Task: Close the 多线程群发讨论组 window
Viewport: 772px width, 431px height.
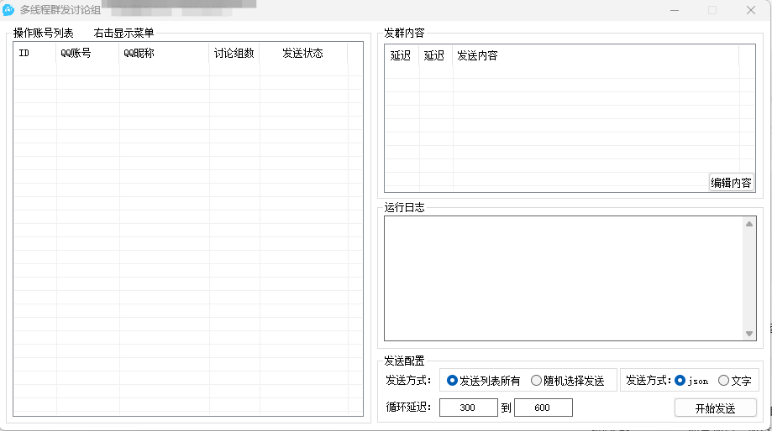Action: [x=750, y=10]
